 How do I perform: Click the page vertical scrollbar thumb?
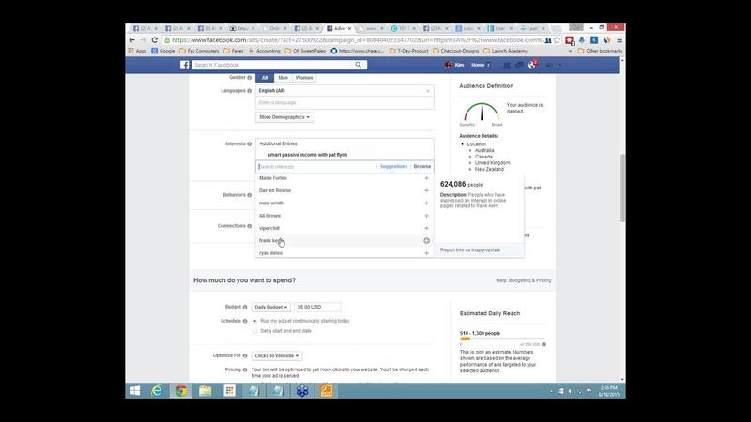[621, 188]
